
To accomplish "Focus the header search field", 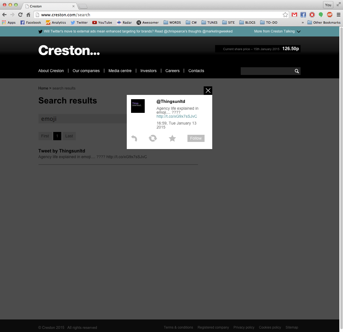I will [267, 71].
